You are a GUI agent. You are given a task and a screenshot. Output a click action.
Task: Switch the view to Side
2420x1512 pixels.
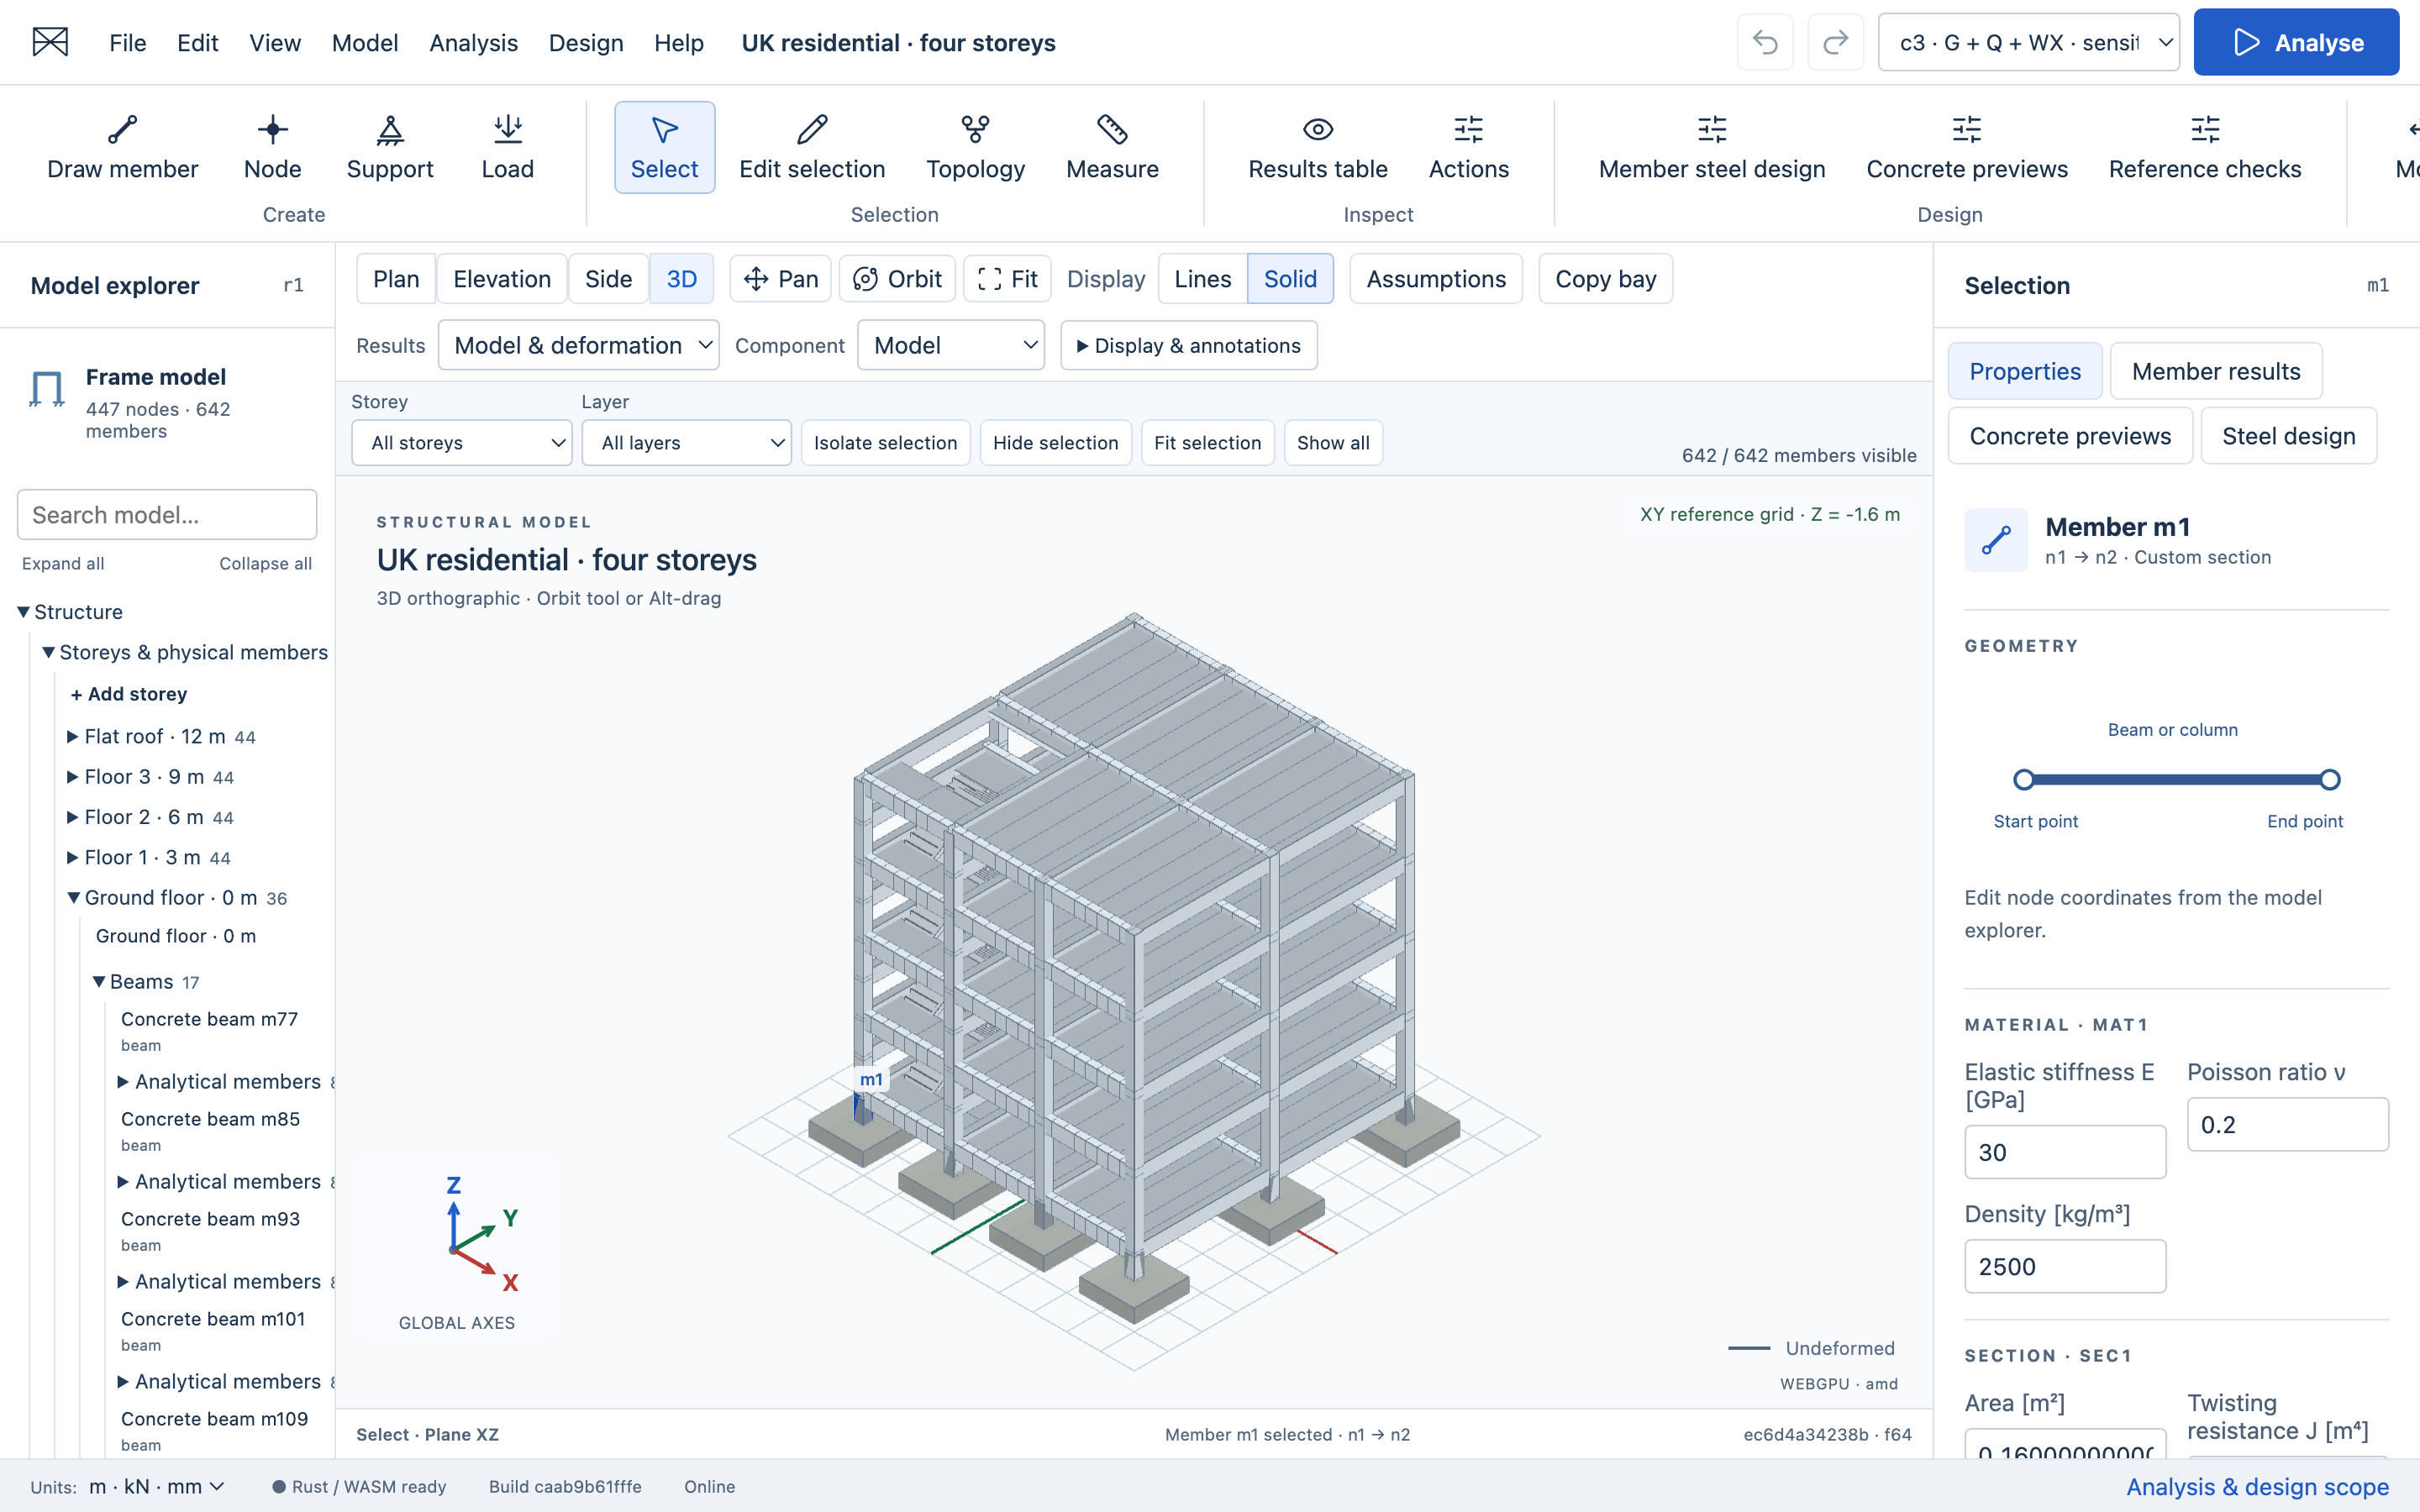(608, 279)
